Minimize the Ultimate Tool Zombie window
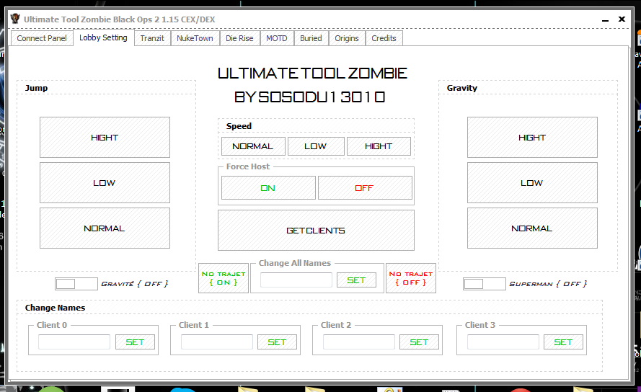 pyautogui.click(x=606, y=19)
